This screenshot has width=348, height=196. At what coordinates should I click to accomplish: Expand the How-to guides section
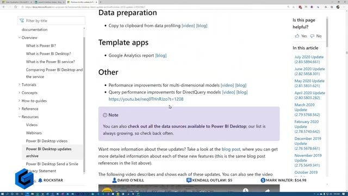point(20,101)
